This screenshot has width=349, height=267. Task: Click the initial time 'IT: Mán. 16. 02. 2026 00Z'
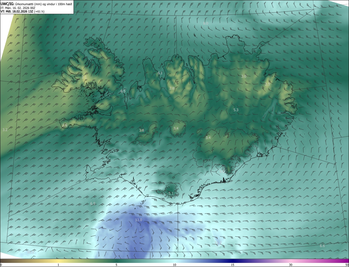(18, 8)
